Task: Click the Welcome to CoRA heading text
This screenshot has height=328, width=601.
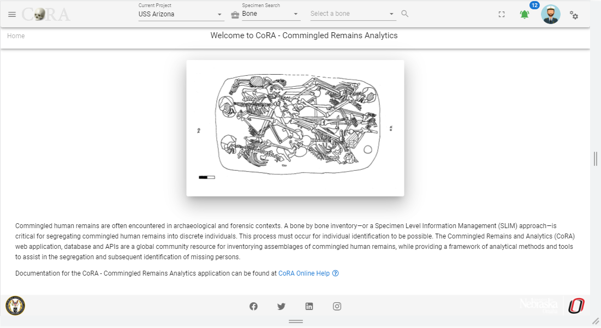Action: pyautogui.click(x=304, y=35)
